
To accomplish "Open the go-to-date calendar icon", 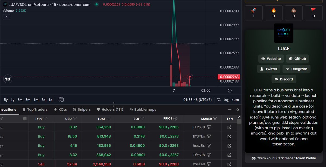I will pyautogui.click(x=61, y=100).
